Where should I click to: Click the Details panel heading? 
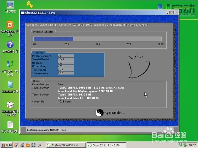click(37, 81)
